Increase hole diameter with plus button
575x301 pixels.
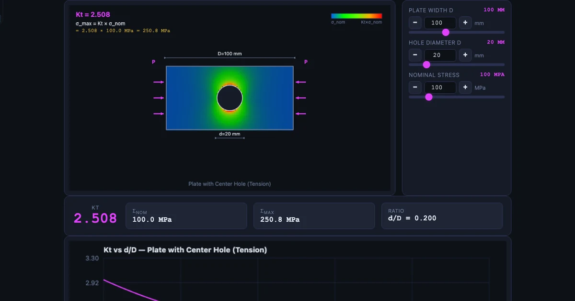click(x=465, y=55)
